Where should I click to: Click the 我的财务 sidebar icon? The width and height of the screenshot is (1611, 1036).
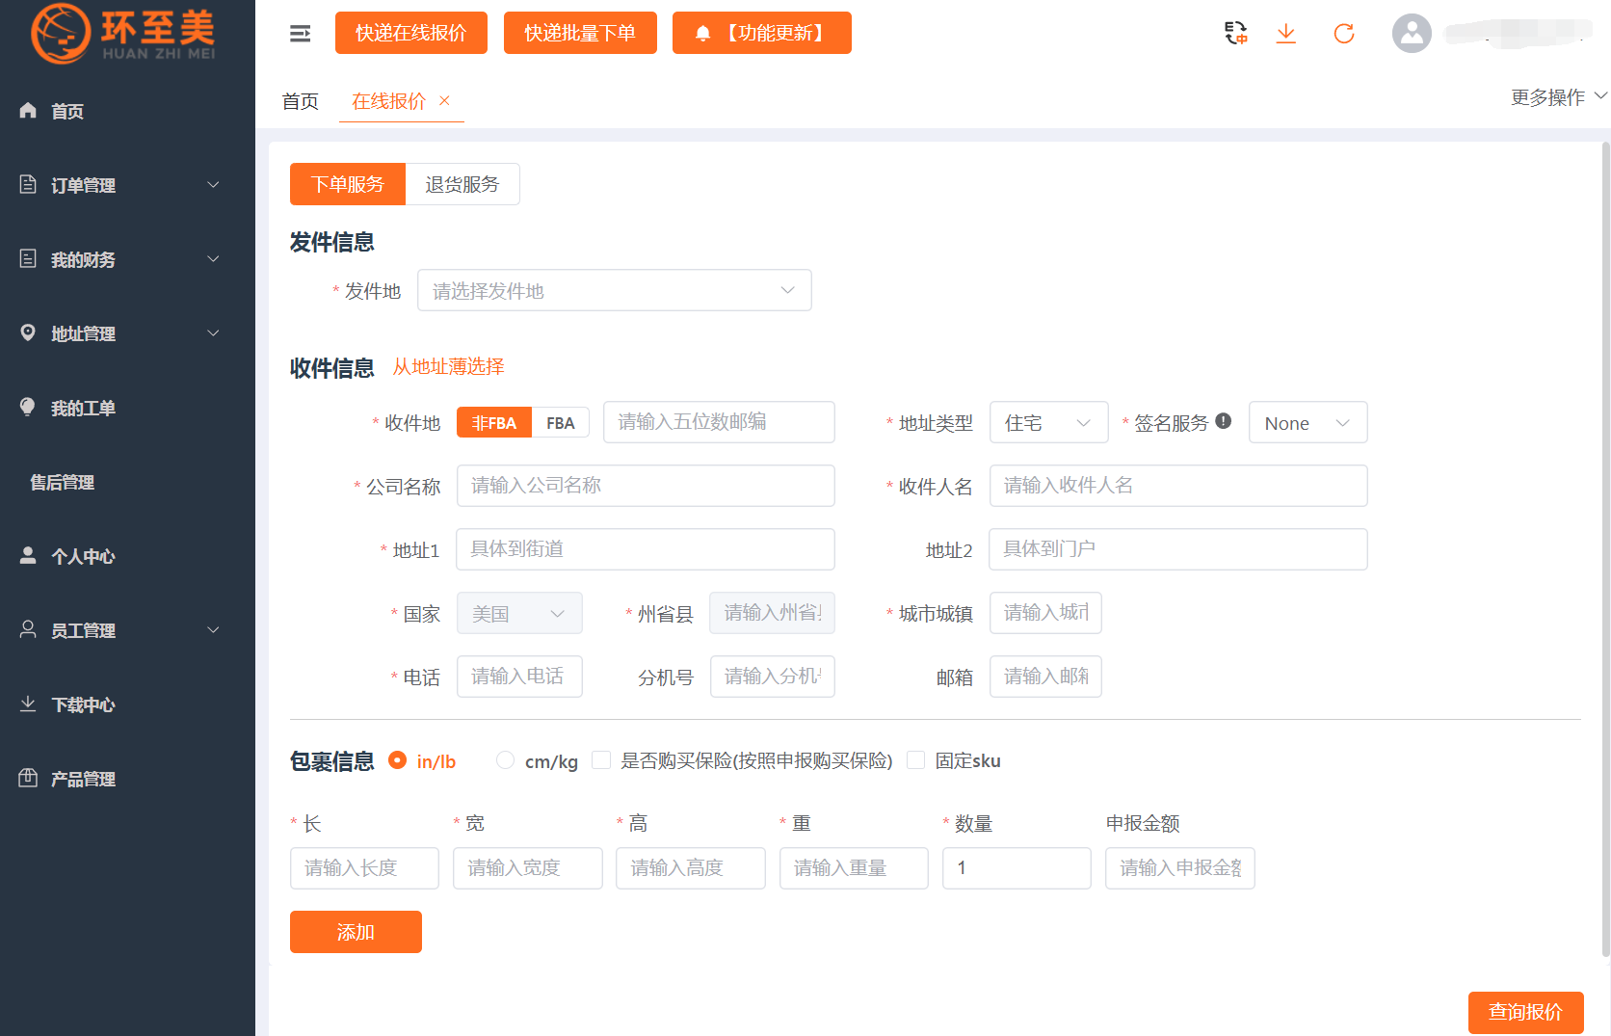coord(28,259)
